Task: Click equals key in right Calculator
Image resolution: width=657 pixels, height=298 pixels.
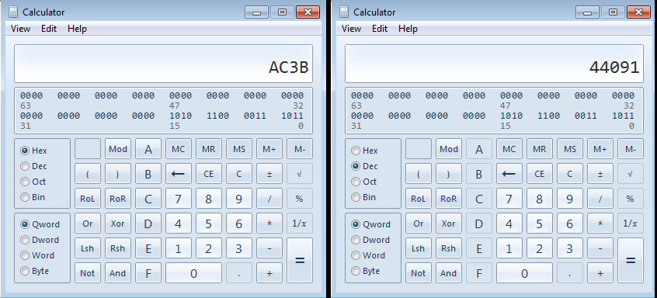Action: tap(631, 260)
